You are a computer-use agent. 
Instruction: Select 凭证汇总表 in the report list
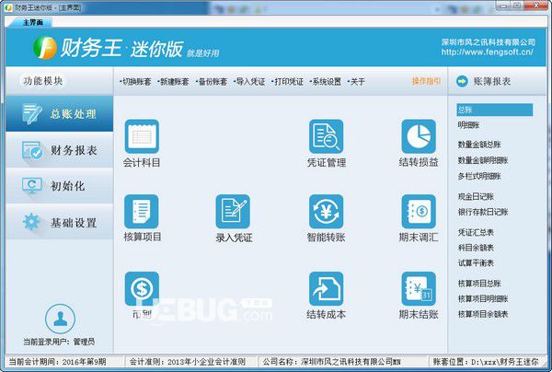tap(476, 232)
